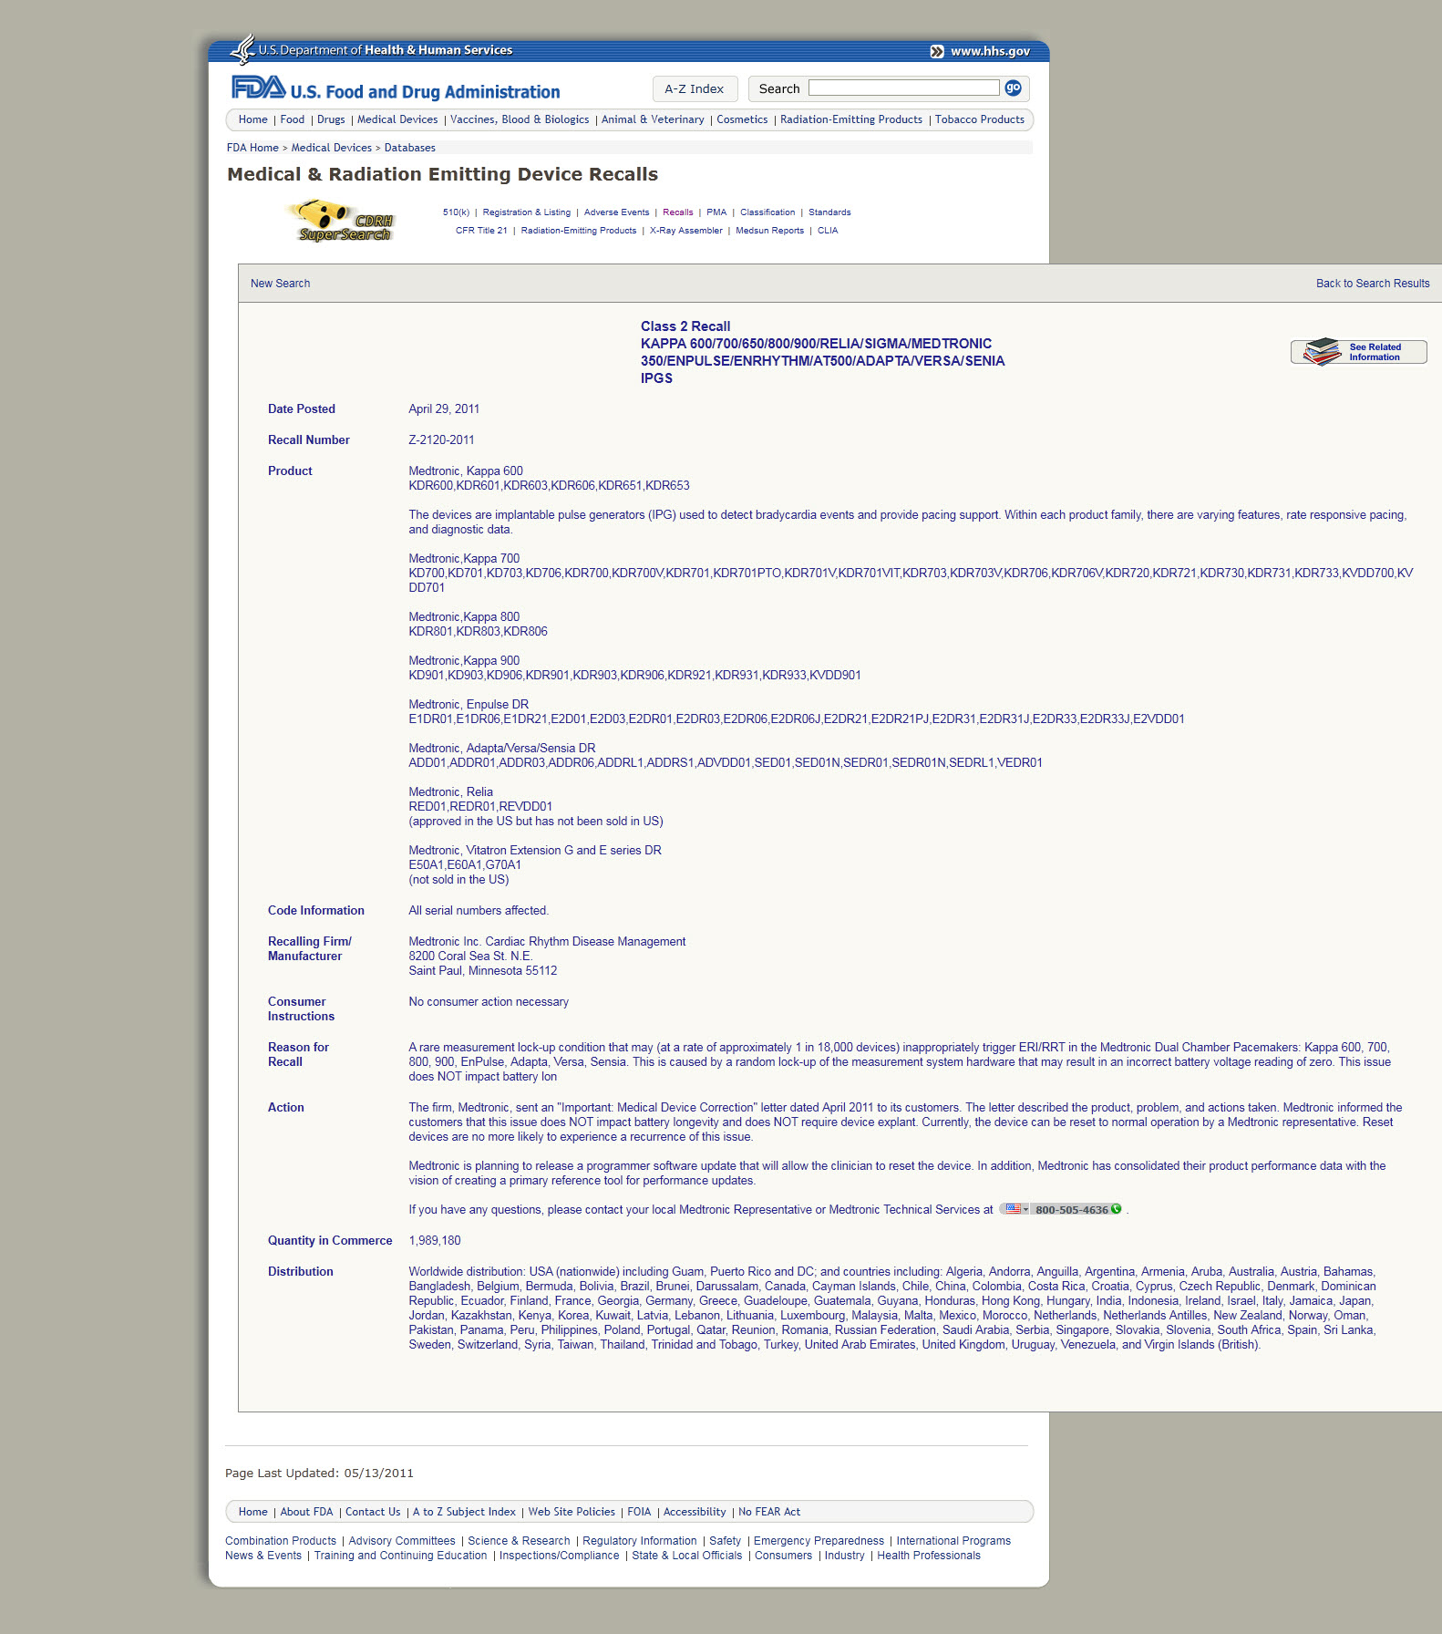This screenshot has height=1634, width=1442.
Task: Click the green Go search icon
Action: [1013, 88]
